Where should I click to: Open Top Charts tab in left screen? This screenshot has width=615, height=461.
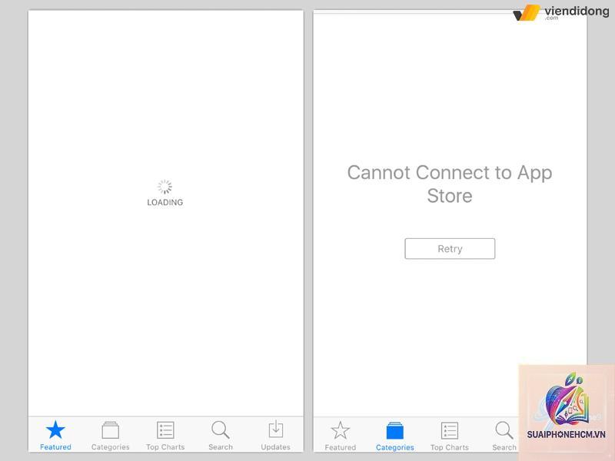(x=165, y=436)
